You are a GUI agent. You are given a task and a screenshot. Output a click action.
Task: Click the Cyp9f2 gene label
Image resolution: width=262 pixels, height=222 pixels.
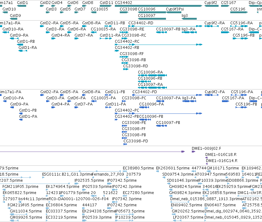[x=211, y=3]
